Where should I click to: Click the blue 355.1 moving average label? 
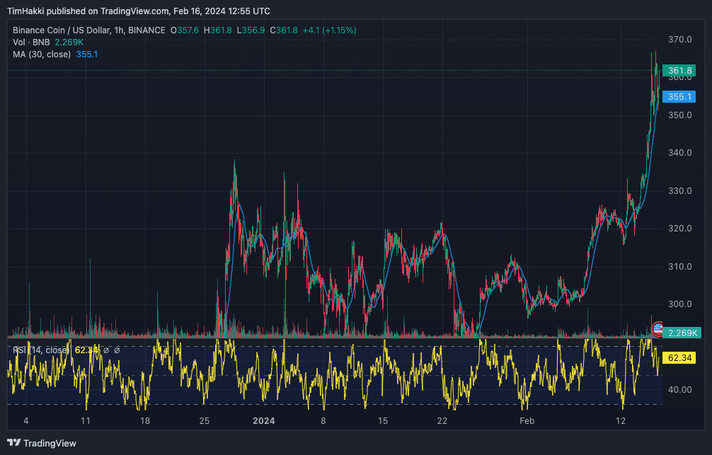point(679,97)
